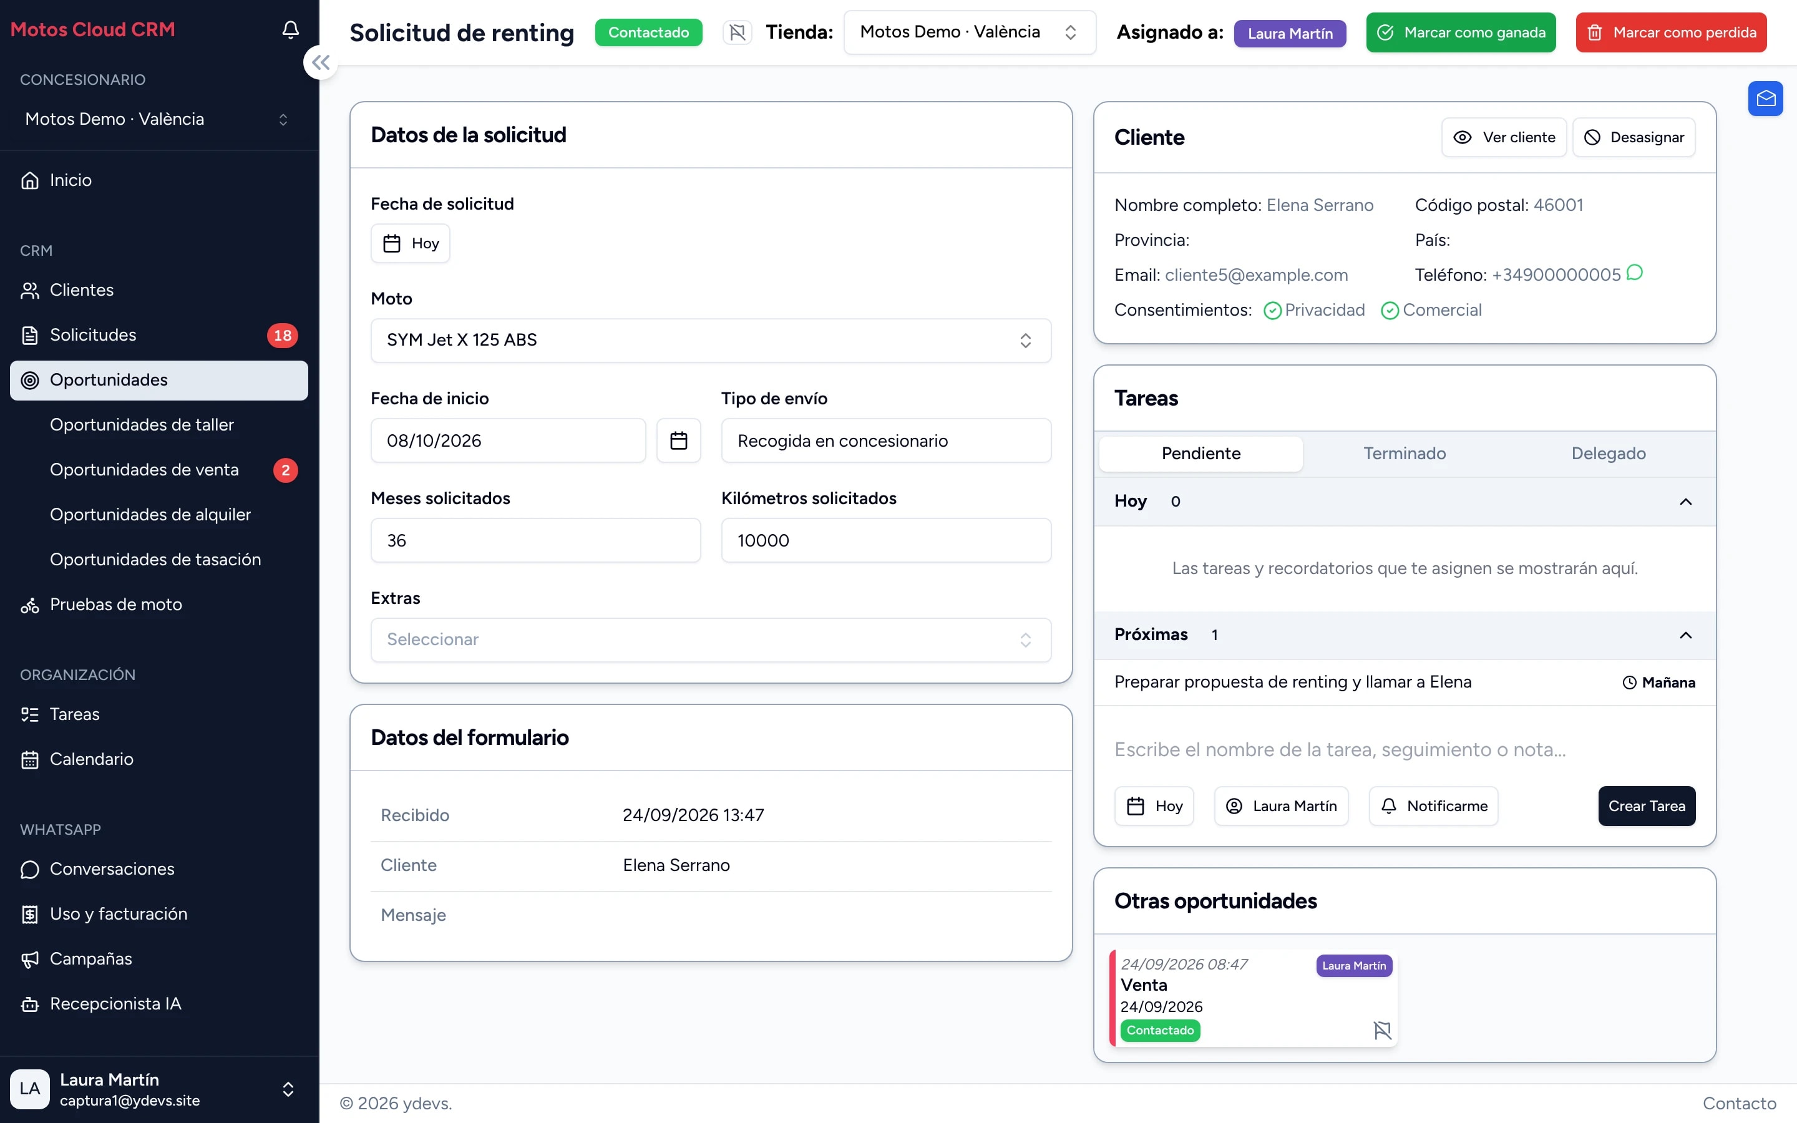The image size is (1797, 1123).
Task: Switch to the Terminado tab
Action: coord(1404,454)
